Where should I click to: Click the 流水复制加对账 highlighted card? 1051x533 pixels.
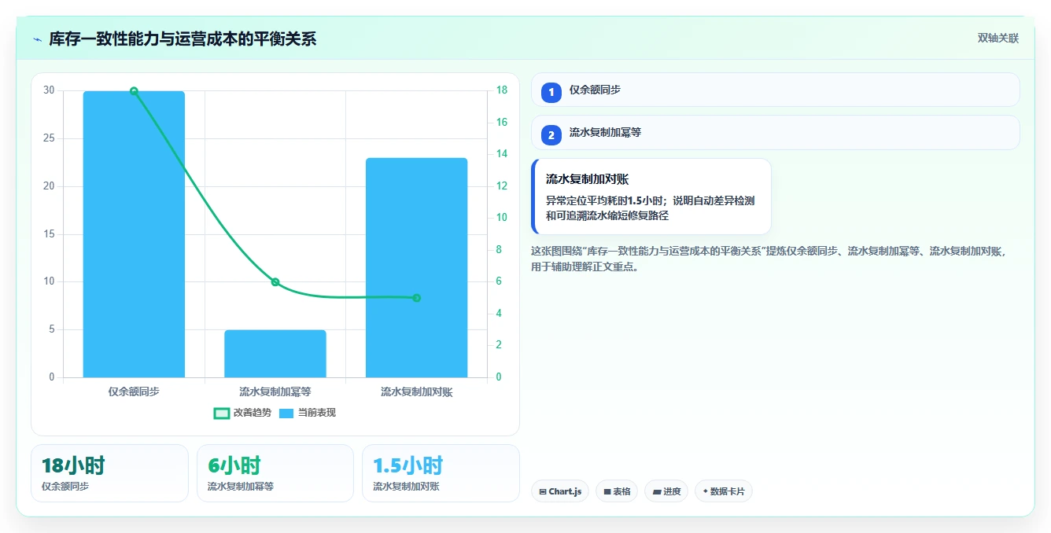pyautogui.click(x=651, y=197)
